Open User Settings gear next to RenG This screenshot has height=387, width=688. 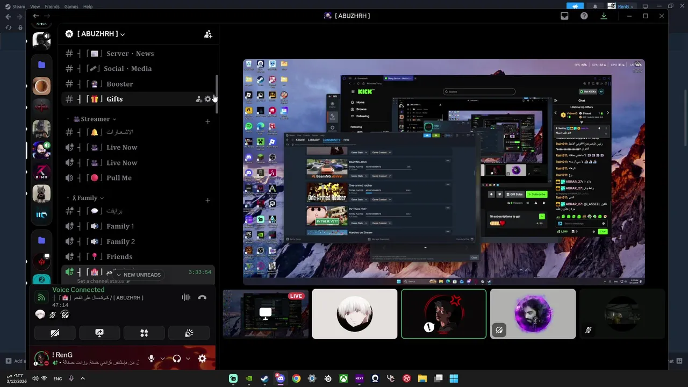[x=202, y=359]
